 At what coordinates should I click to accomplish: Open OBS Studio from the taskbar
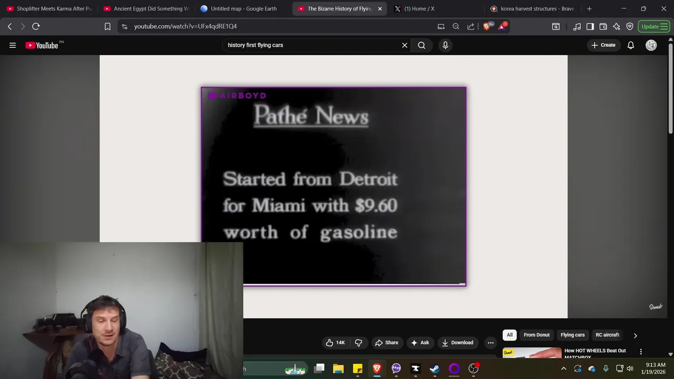point(473,368)
